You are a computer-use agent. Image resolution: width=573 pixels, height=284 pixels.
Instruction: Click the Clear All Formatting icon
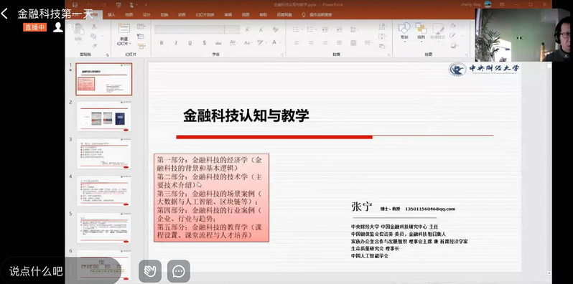point(275,29)
